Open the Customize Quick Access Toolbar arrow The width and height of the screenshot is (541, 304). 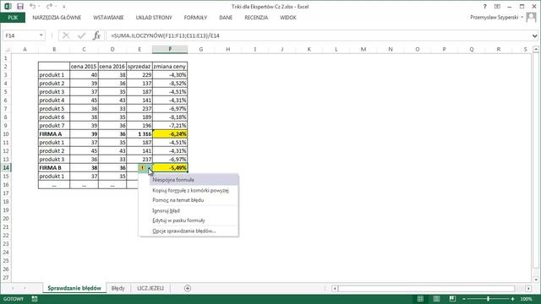click(x=64, y=7)
